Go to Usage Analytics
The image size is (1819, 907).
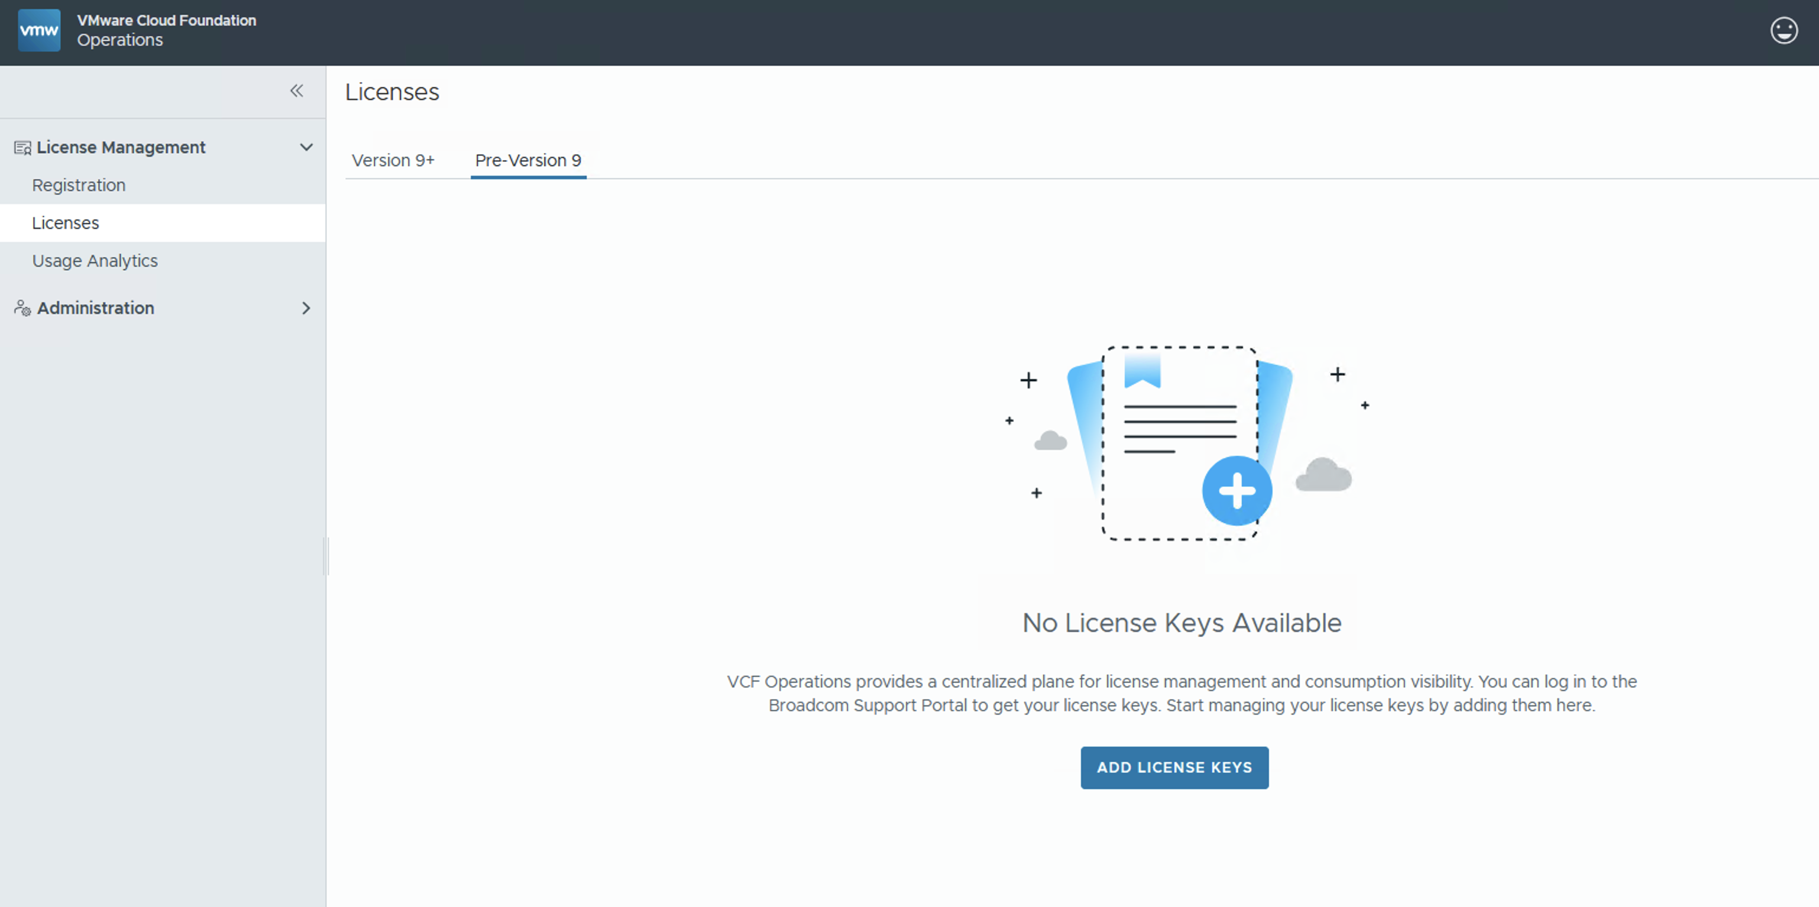point(95,261)
